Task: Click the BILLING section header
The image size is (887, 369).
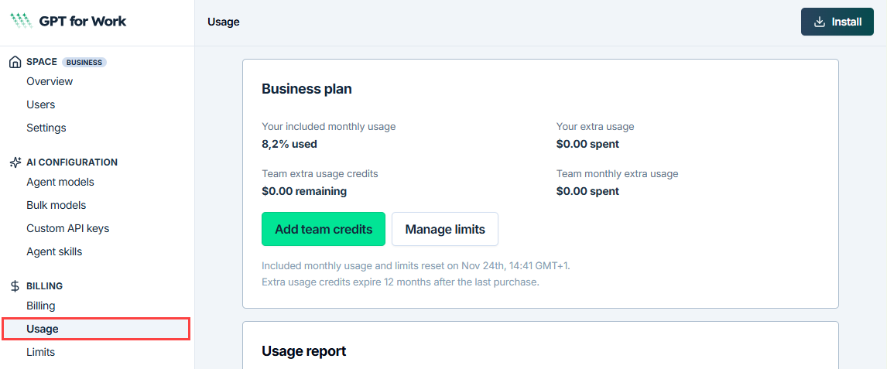Action: pyautogui.click(x=45, y=286)
